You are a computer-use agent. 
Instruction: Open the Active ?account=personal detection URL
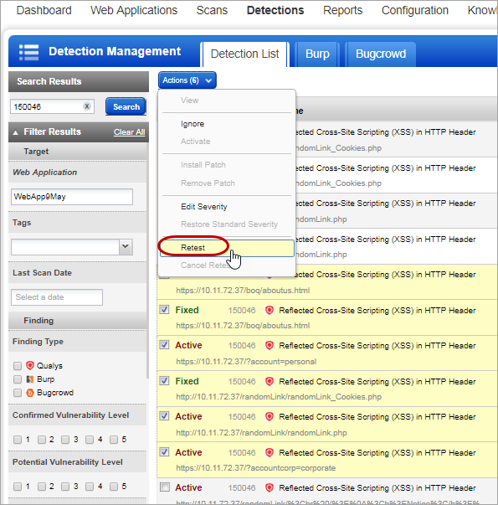(246, 361)
